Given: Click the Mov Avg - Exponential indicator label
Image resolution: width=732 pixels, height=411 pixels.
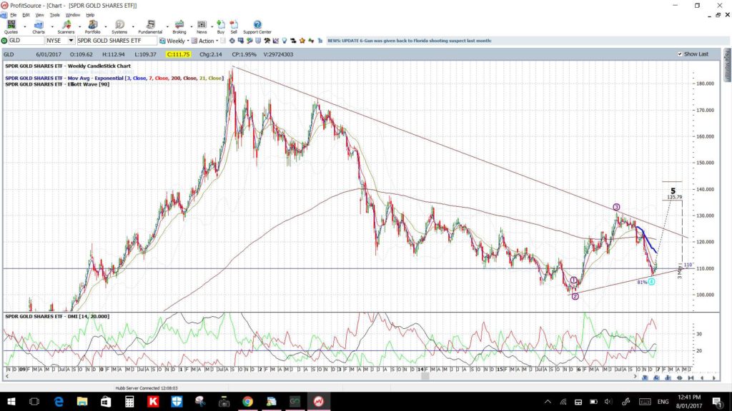Looking at the screenshot, I should [114, 78].
